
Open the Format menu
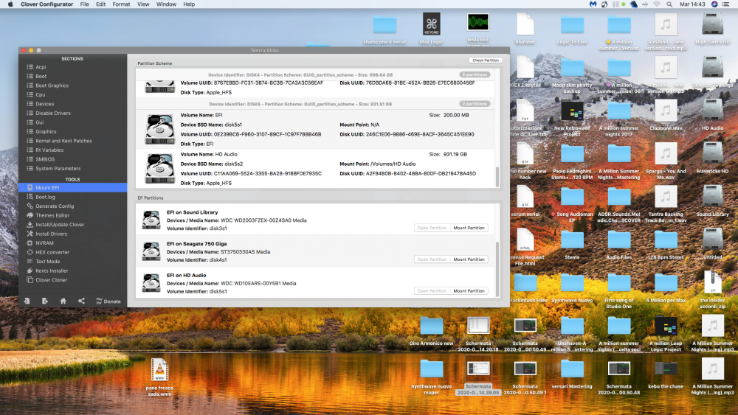(121, 4)
